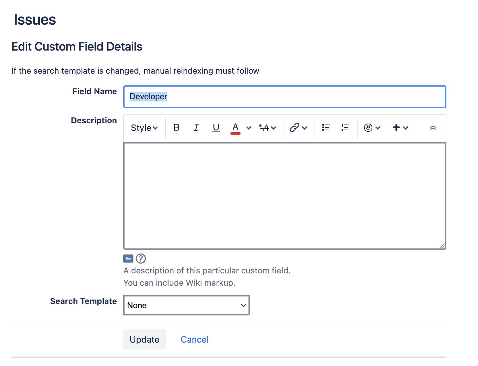478x366 pixels.
Task: Apply italic formatting to description
Action: click(196, 128)
